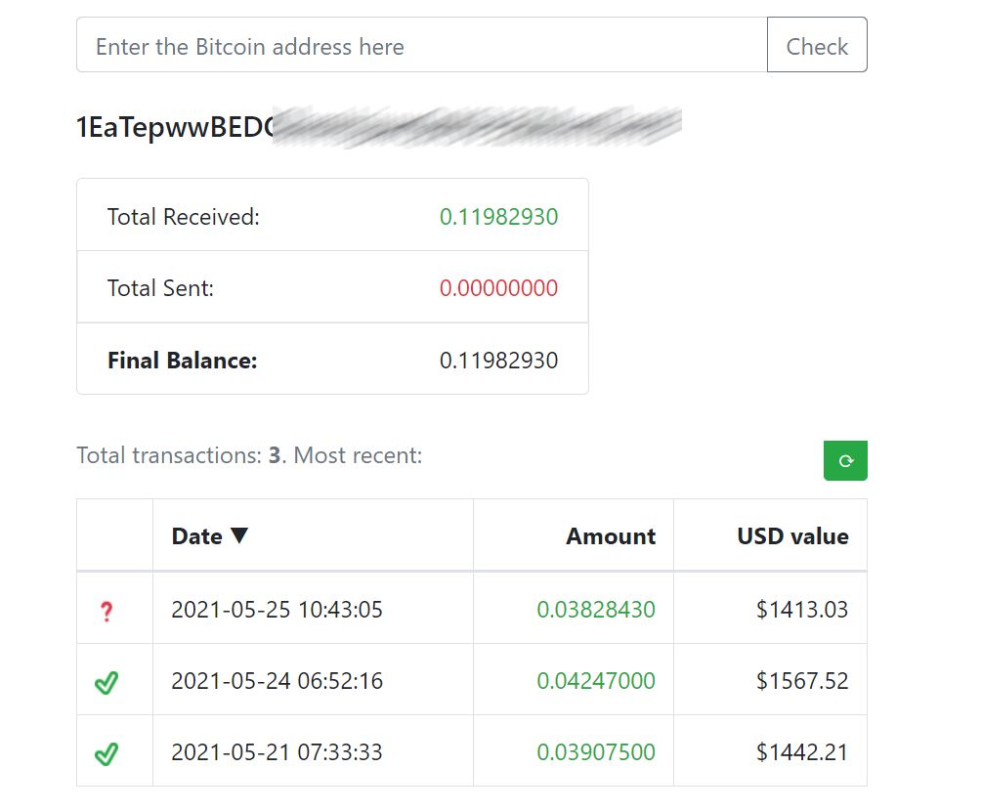The width and height of the screenshot is (982, 811).
Task: Select the 2021-05-25 10:43:05 transaction date
Action: [277, 610]
